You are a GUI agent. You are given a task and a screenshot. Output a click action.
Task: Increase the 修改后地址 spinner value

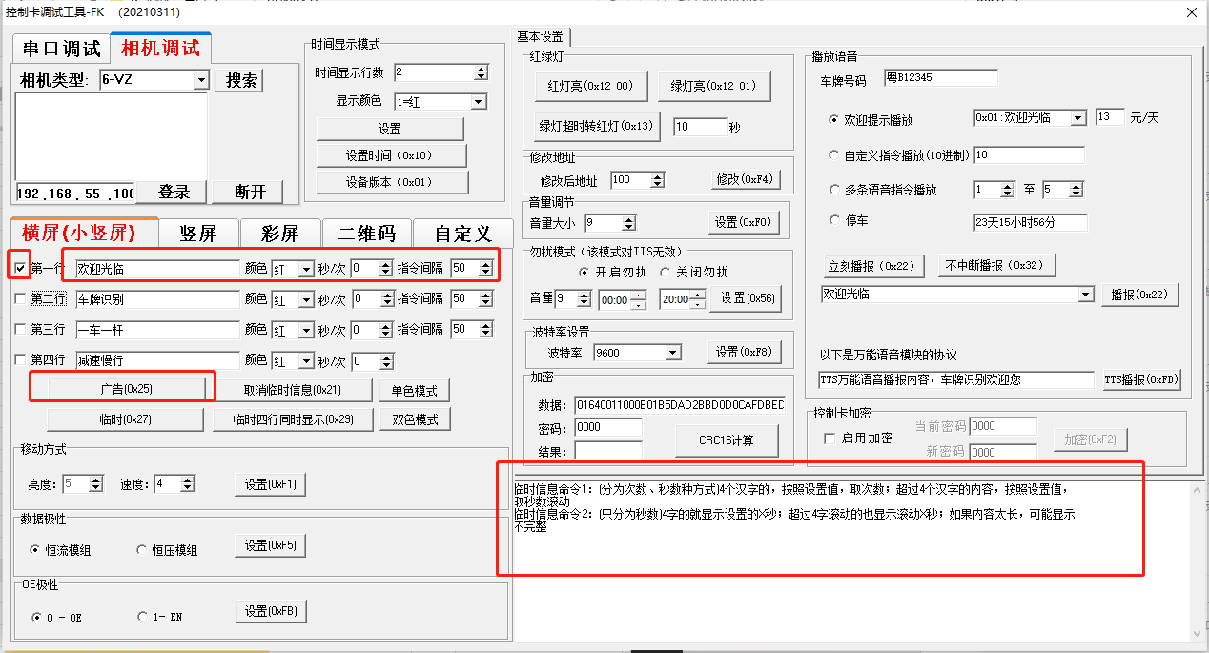click(x=657, y=176)
